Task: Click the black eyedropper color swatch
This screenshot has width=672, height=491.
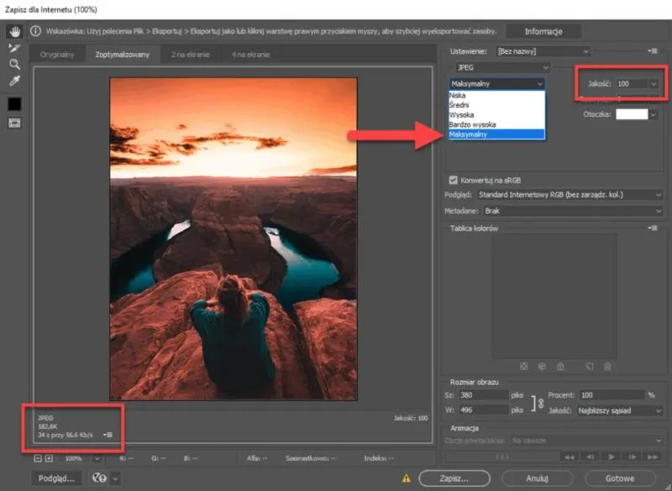Action: (14, 103)
